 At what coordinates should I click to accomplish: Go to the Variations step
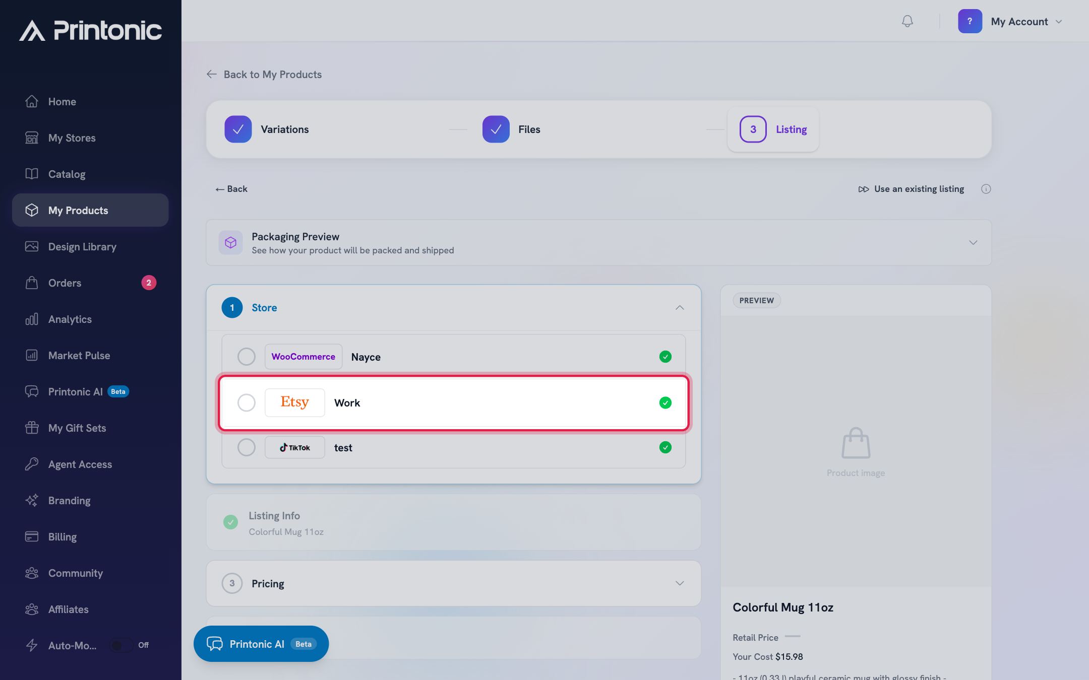click(267, 129)
